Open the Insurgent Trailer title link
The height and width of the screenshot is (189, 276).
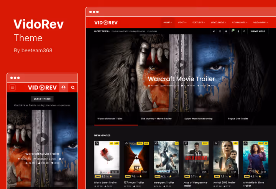164,183
